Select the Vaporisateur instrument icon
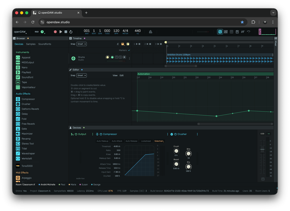The height and width of the screenshot is (211, 290). pos(18,87)
